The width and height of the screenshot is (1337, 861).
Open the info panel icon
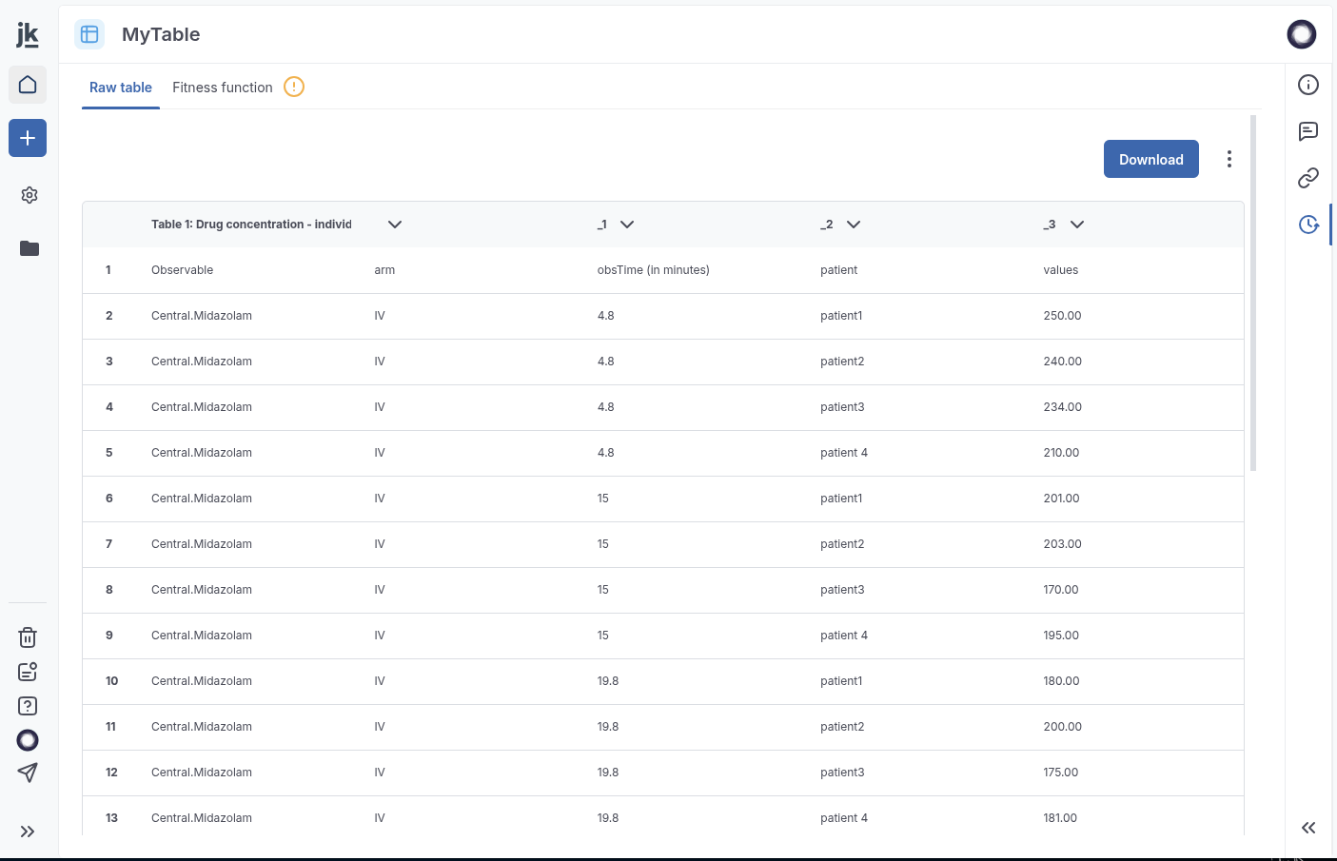point(1308,85)
